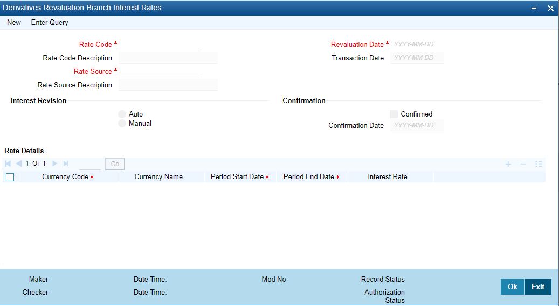Click the Currency Code column header
Viewport: 559px width, 306px height.
click(68, 176)
